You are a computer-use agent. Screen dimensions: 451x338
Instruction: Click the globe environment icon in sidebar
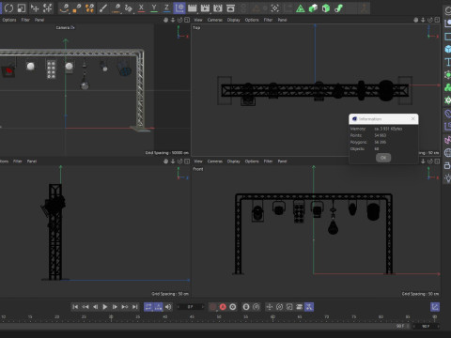coord(447,152)
